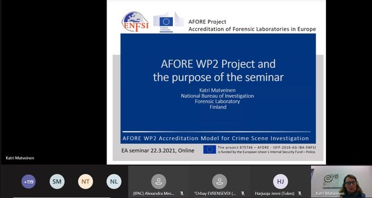Open the +119 additional participants overflow bubble
Screen dimensions: 372x198
(x=28, y=182)
